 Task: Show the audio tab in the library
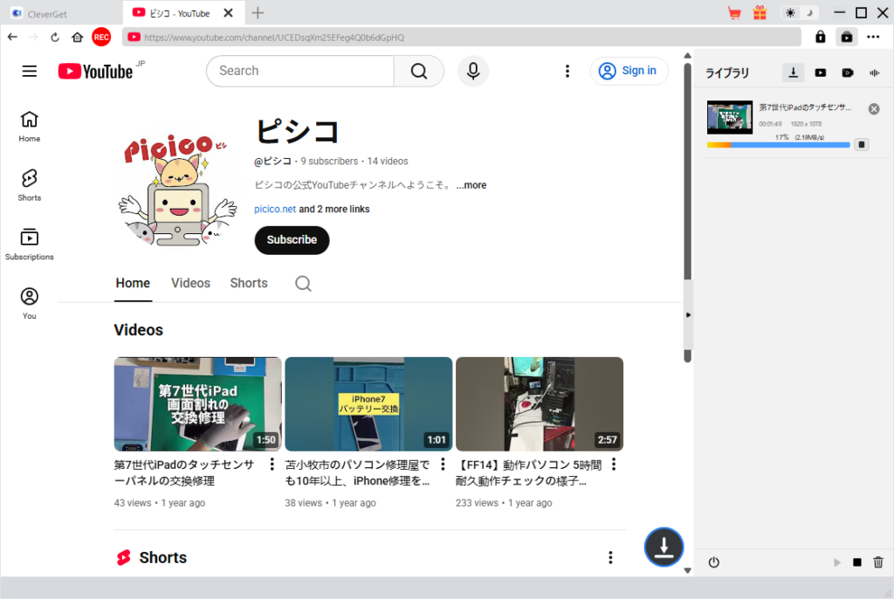coord(874,72)
